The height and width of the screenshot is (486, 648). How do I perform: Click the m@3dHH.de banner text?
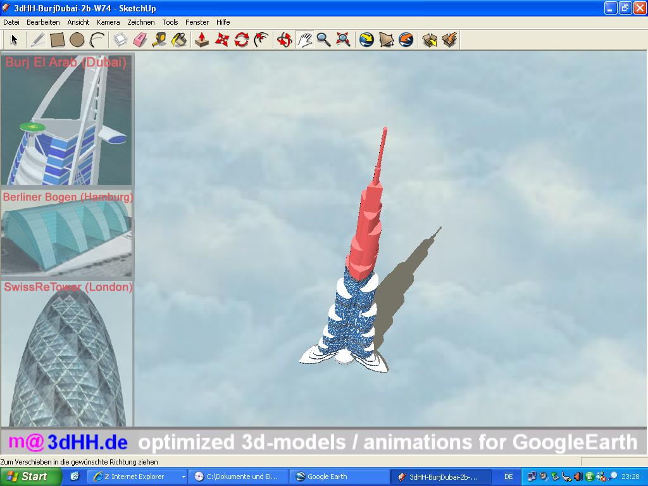(x=68, y=442)
